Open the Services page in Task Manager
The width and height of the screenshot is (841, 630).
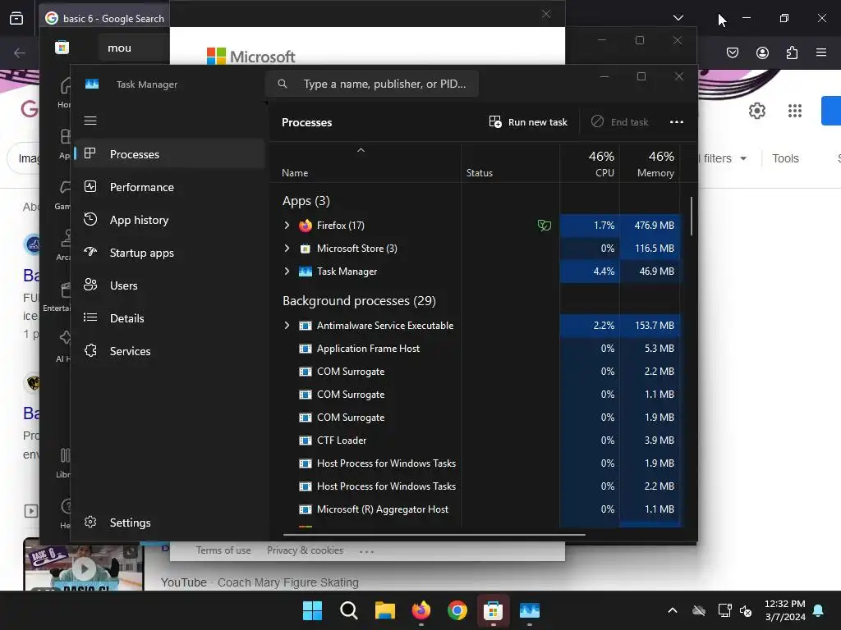point(169,351)
